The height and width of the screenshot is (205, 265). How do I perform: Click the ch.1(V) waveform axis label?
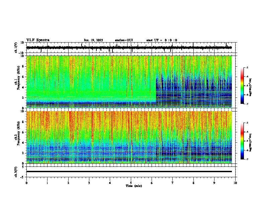point(16,48)
